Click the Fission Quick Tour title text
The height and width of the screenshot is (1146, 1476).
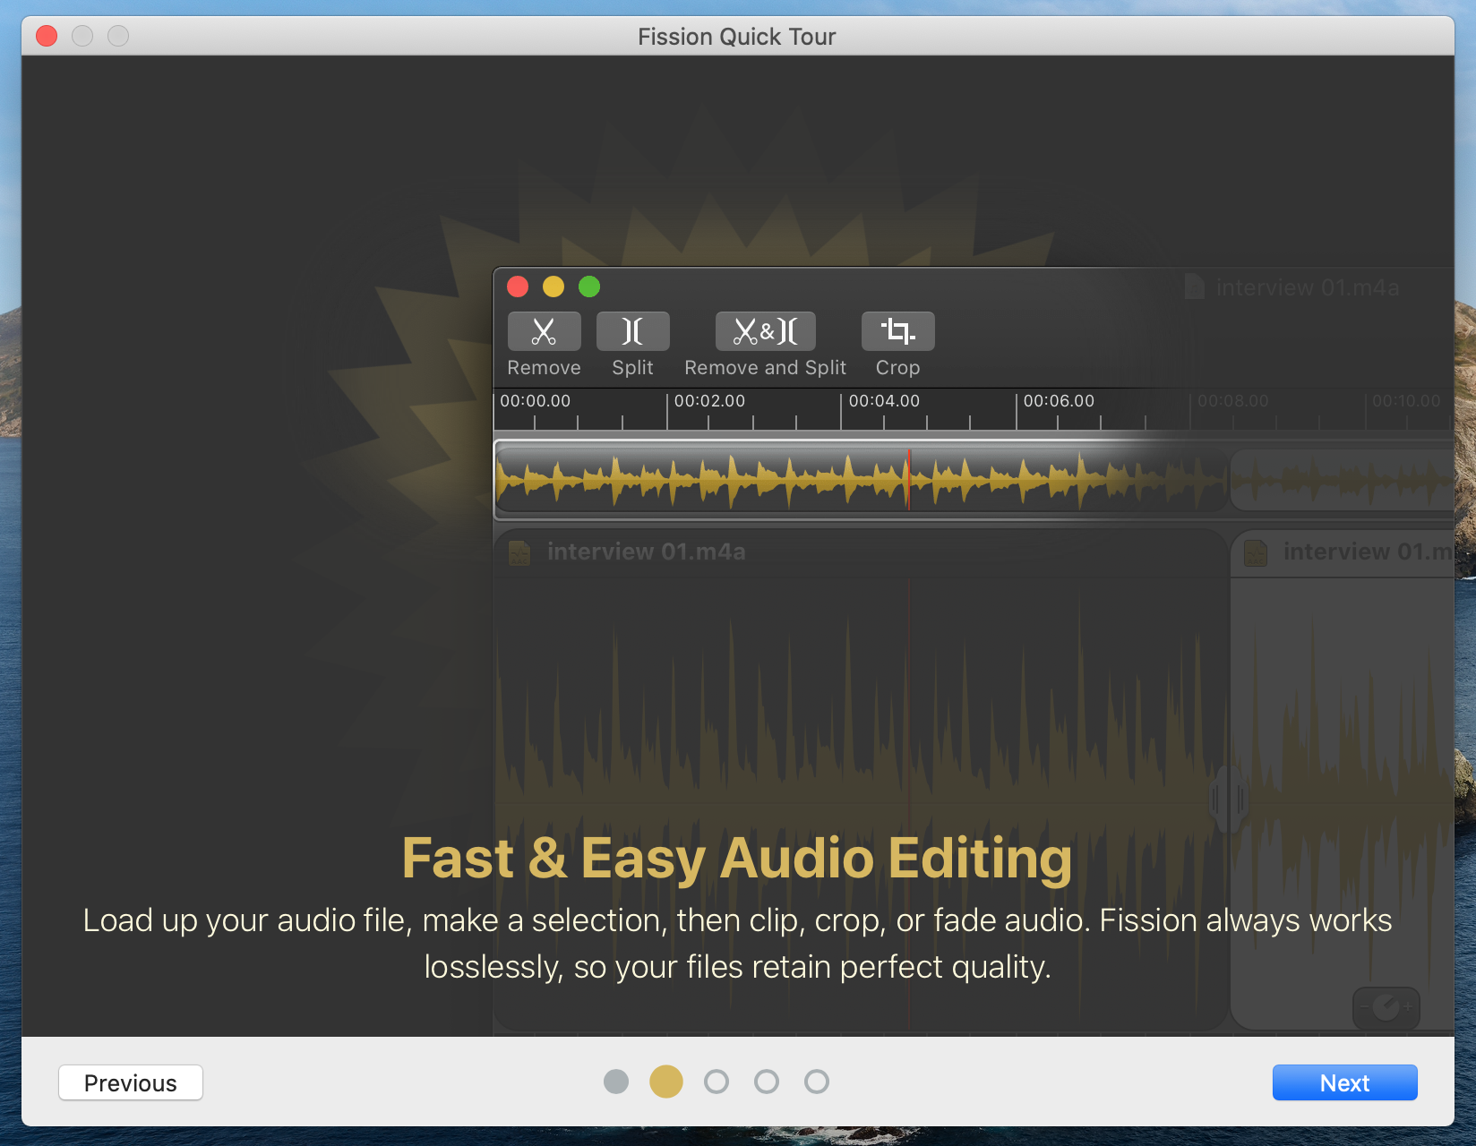pos(737,37)
